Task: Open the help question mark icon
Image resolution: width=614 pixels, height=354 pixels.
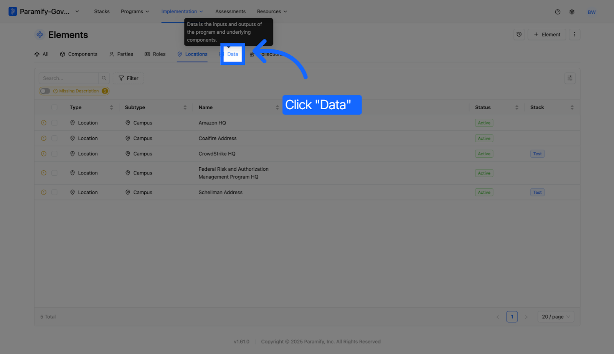Action: click(558, 12)
